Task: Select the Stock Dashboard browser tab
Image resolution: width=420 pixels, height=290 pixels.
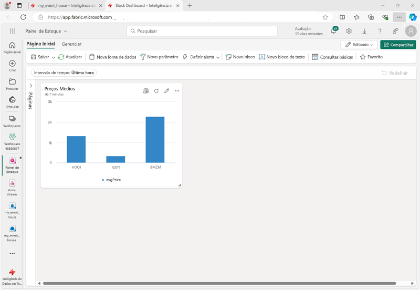Action: [x=144, y=5]
